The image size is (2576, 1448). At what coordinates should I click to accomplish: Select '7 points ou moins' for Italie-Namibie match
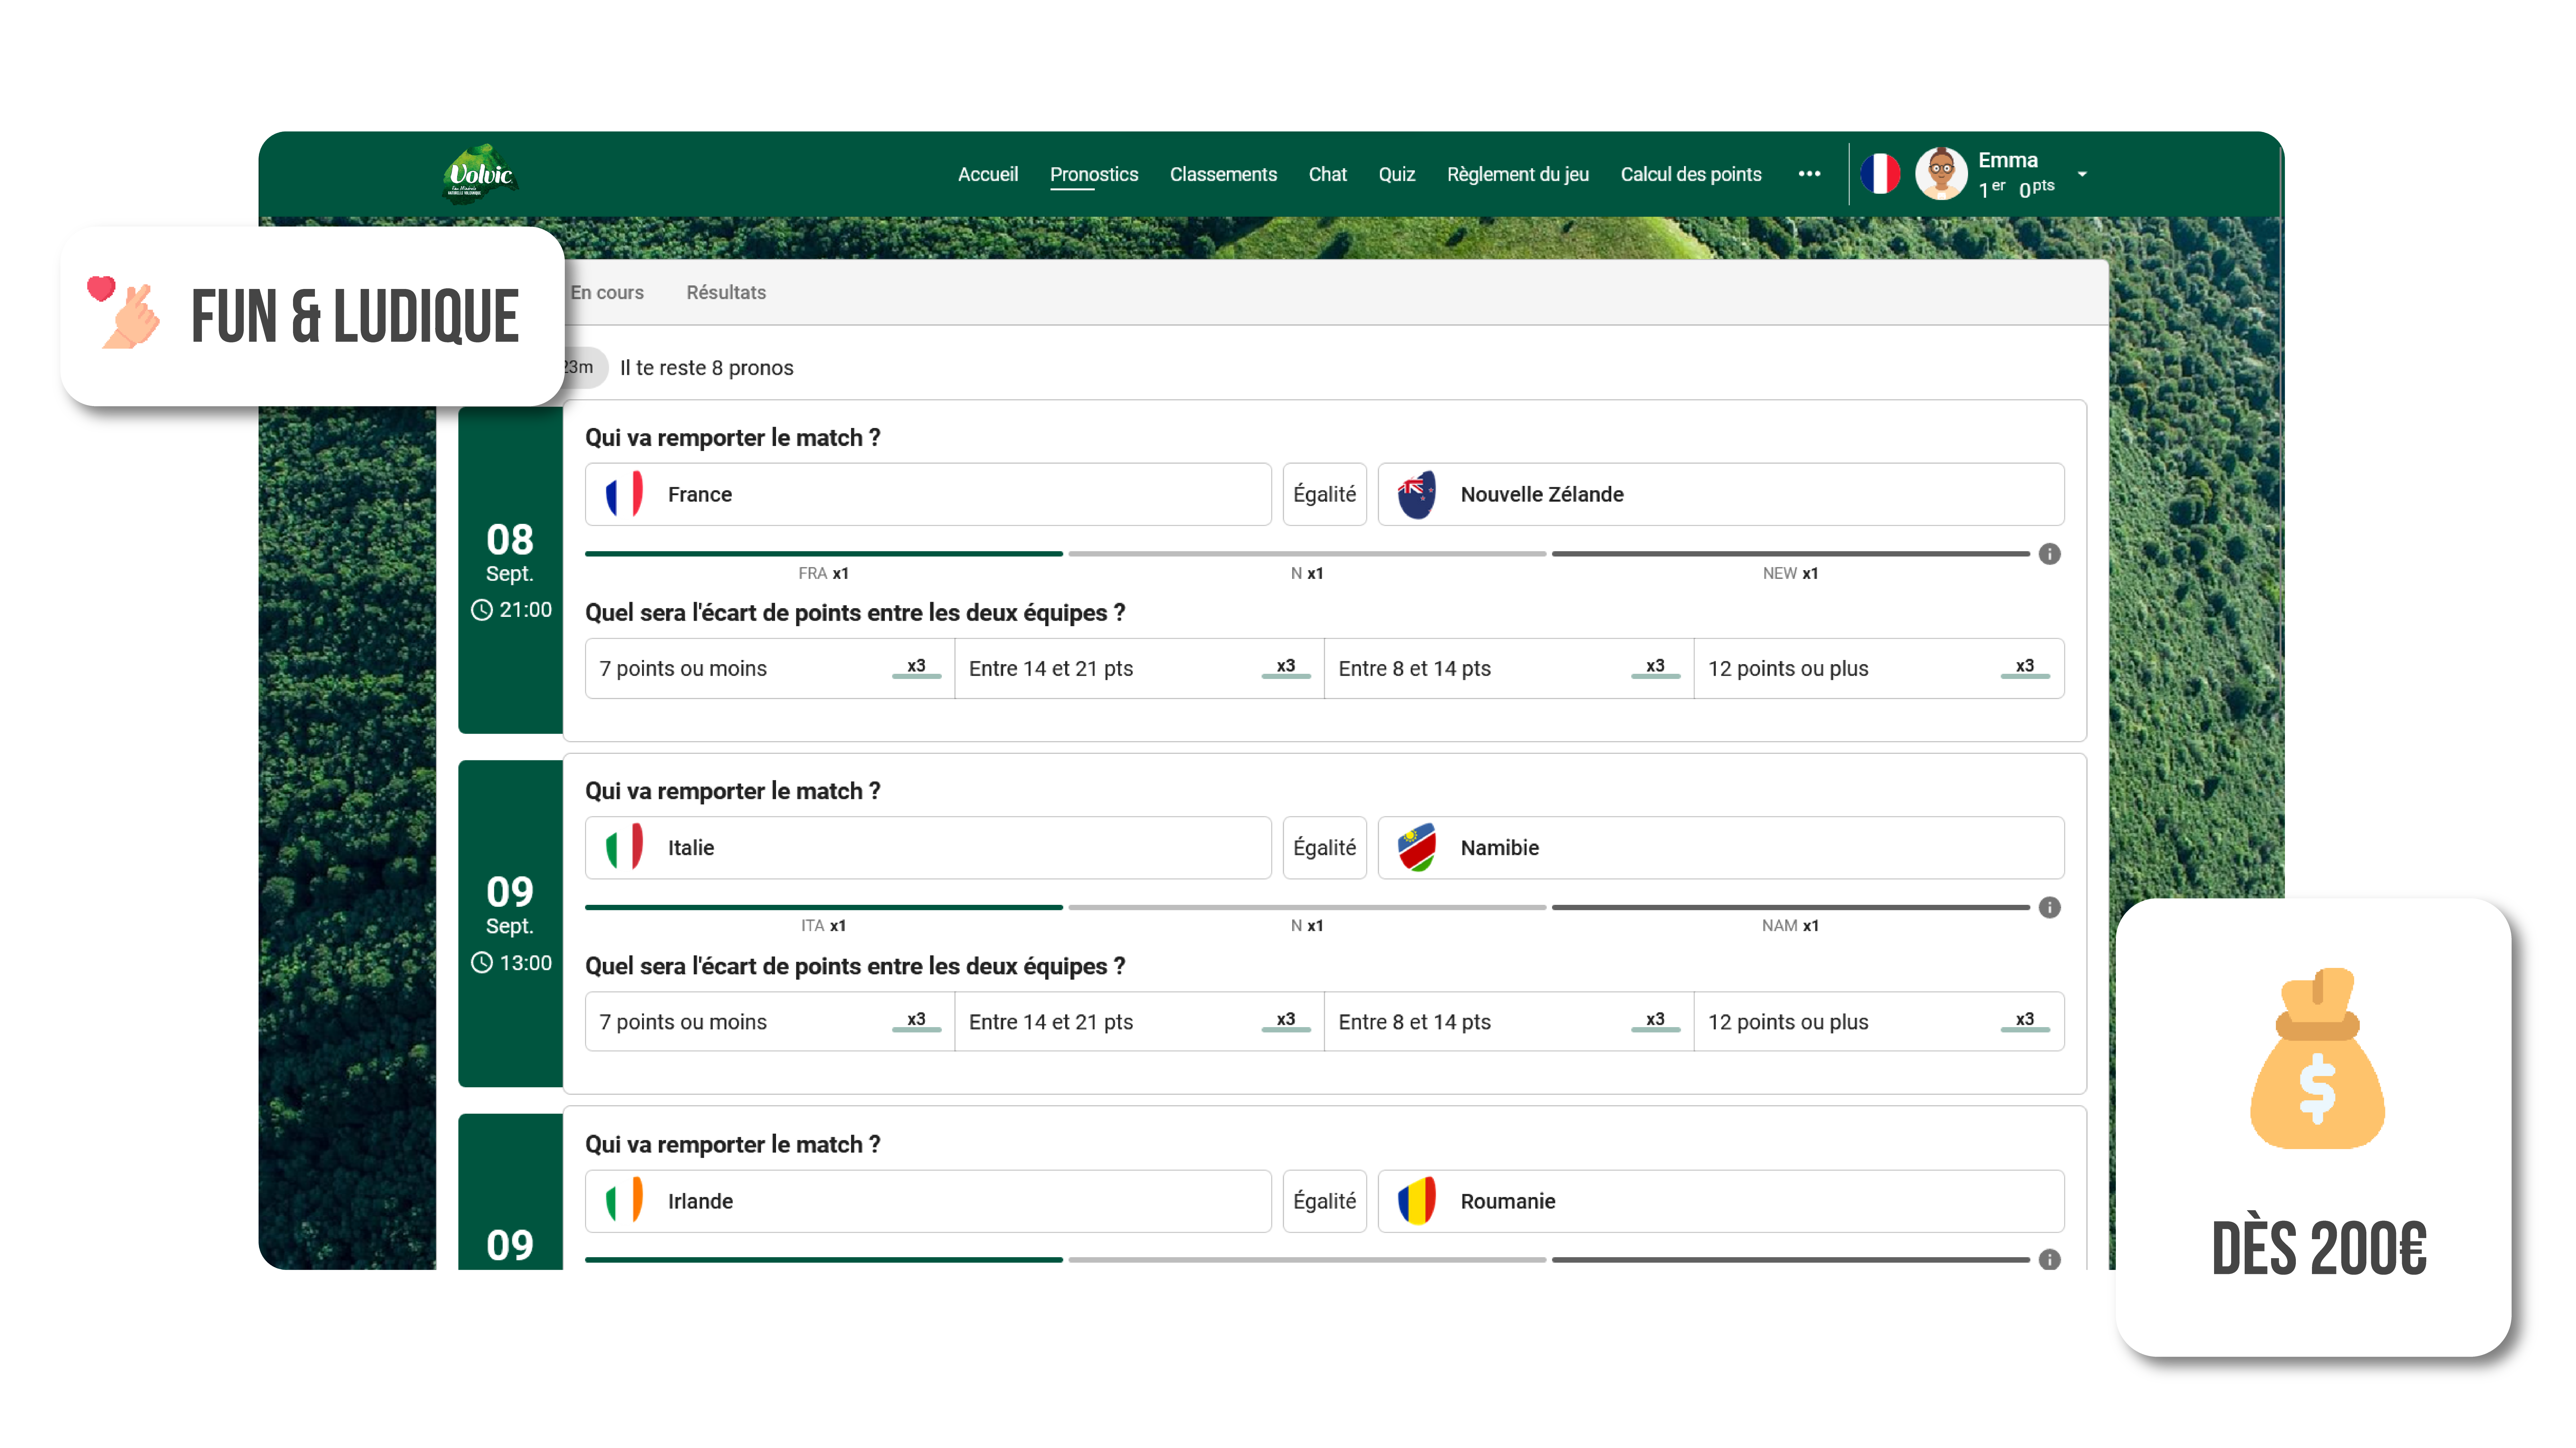770,1021
